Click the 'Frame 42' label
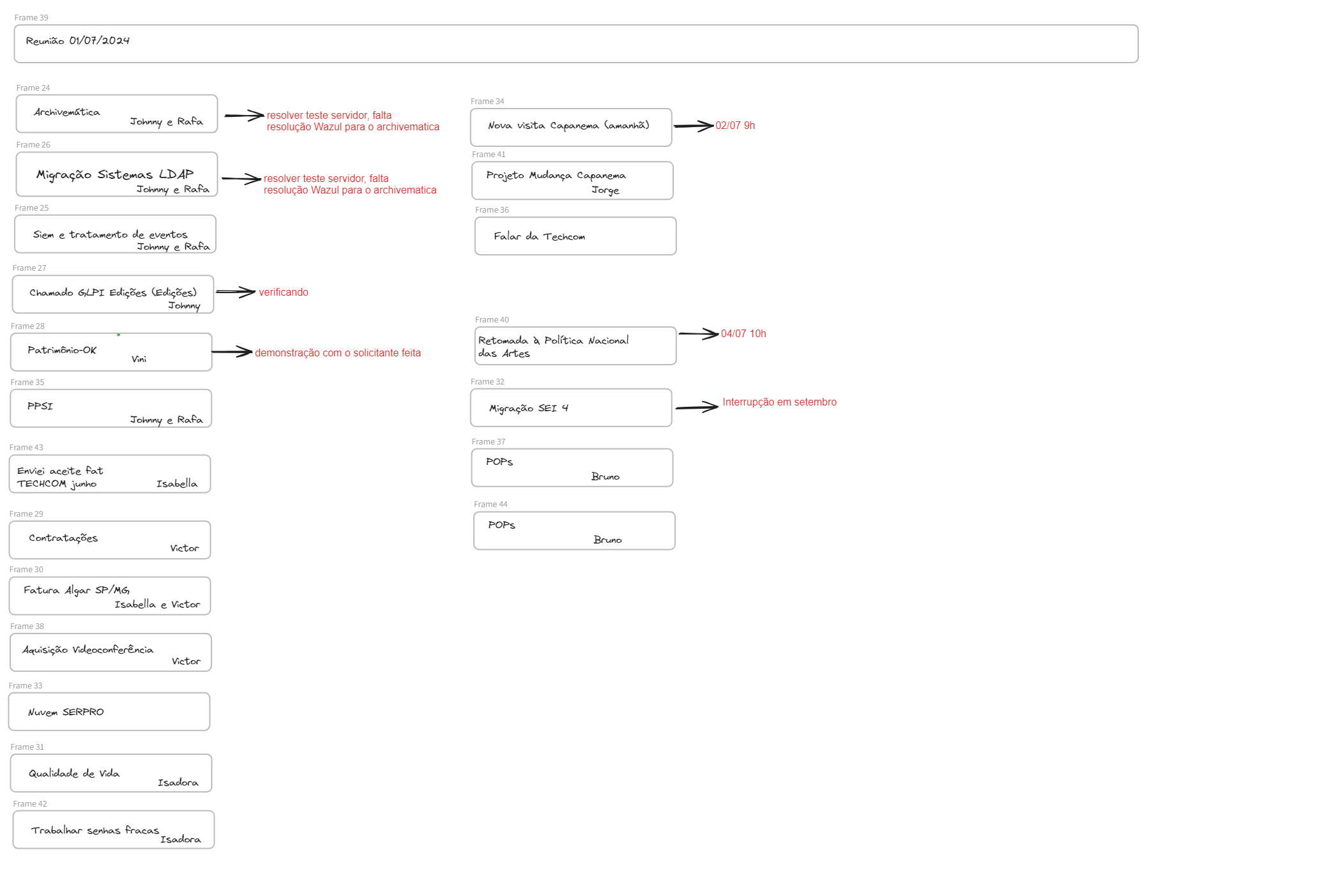1333x896 pixels. coord(30,804)
